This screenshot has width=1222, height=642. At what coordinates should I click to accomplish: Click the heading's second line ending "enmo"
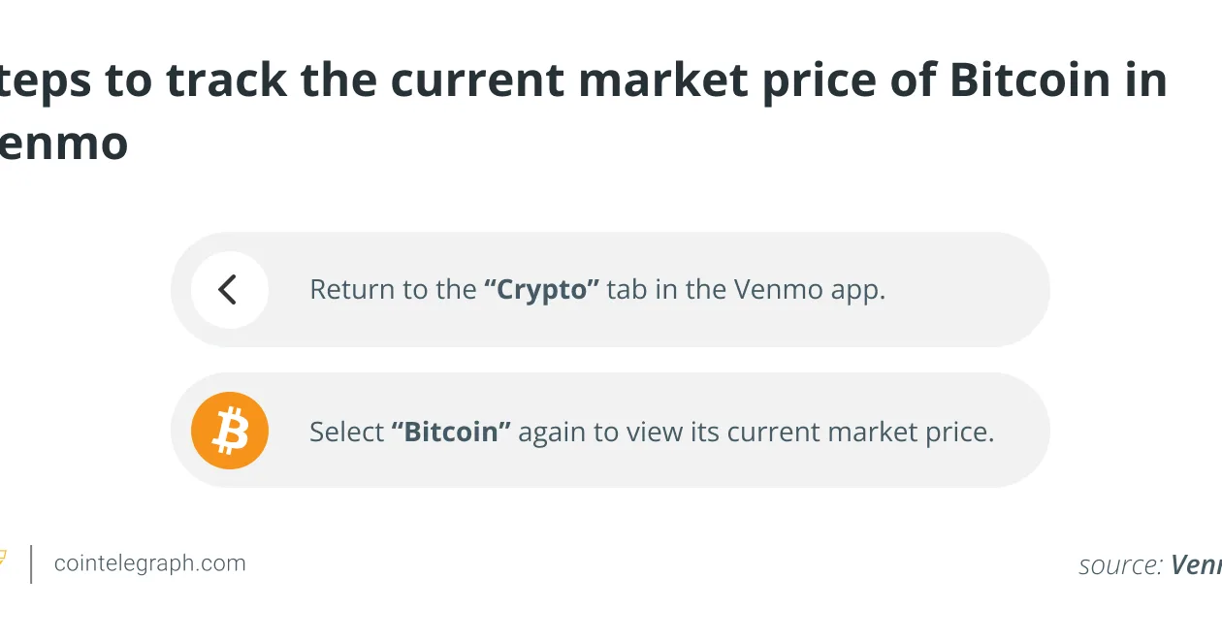64,144
